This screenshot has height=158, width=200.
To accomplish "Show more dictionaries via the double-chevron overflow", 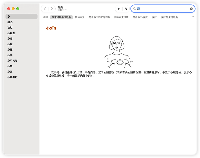I will click(193, 17).
